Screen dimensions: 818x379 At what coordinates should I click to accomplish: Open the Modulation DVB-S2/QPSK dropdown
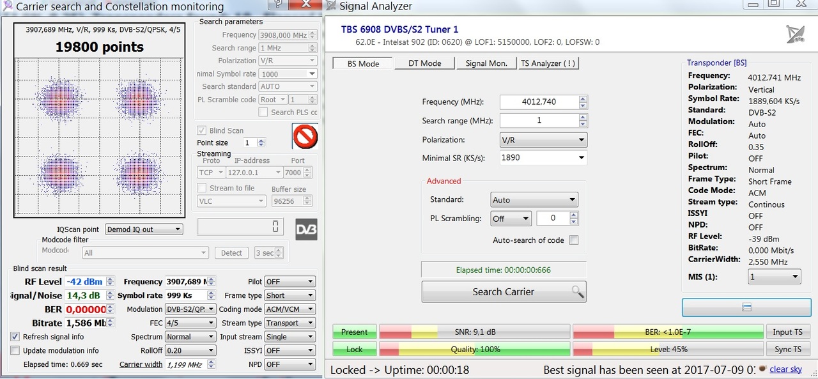click(190, 309)
